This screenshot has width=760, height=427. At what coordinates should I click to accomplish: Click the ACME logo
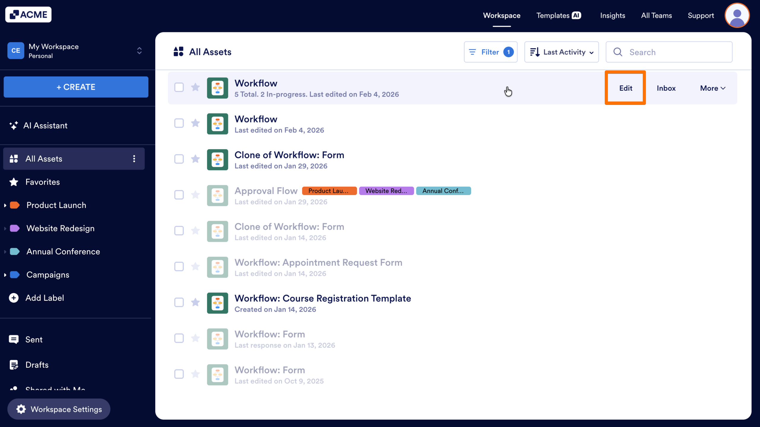[28, 14]
